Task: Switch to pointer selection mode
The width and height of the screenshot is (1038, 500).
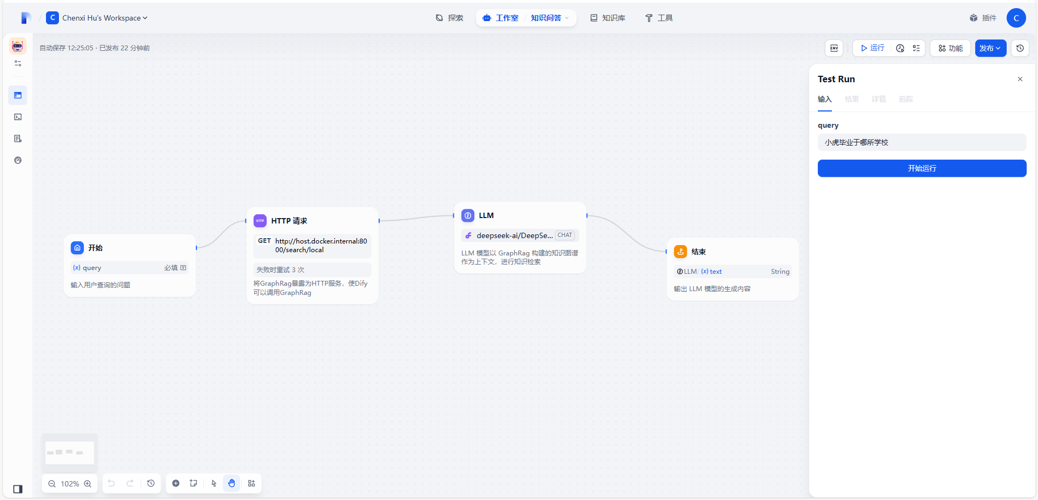Action: tap(213, 483)
